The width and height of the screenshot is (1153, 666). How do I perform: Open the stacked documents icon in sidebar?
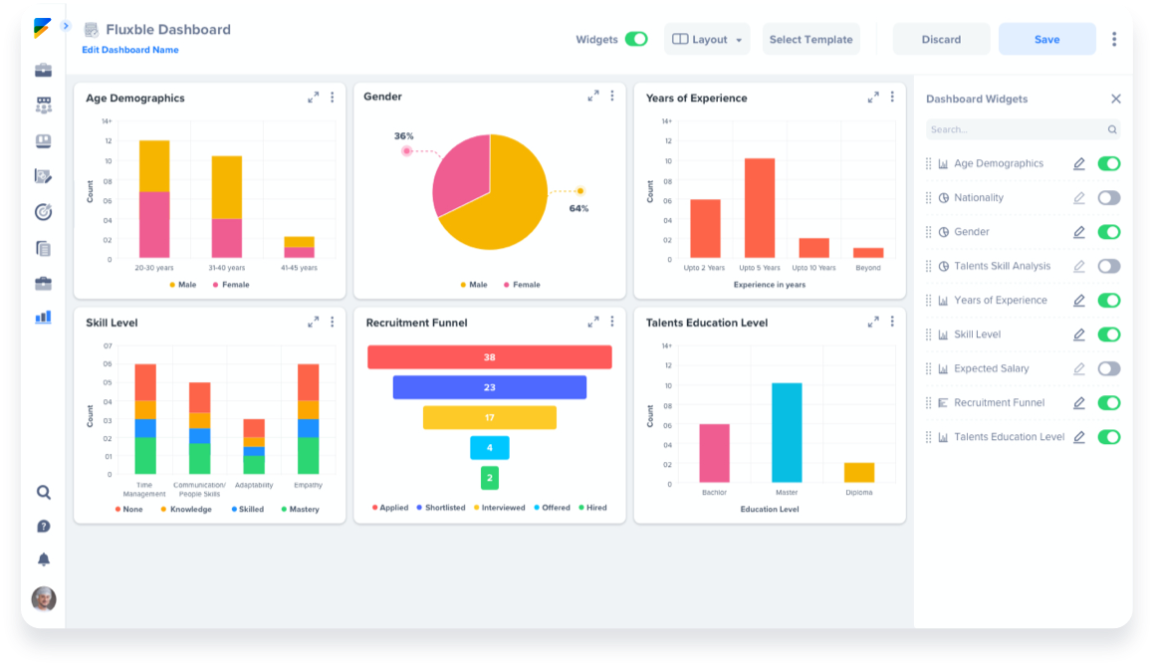point(44,249)
